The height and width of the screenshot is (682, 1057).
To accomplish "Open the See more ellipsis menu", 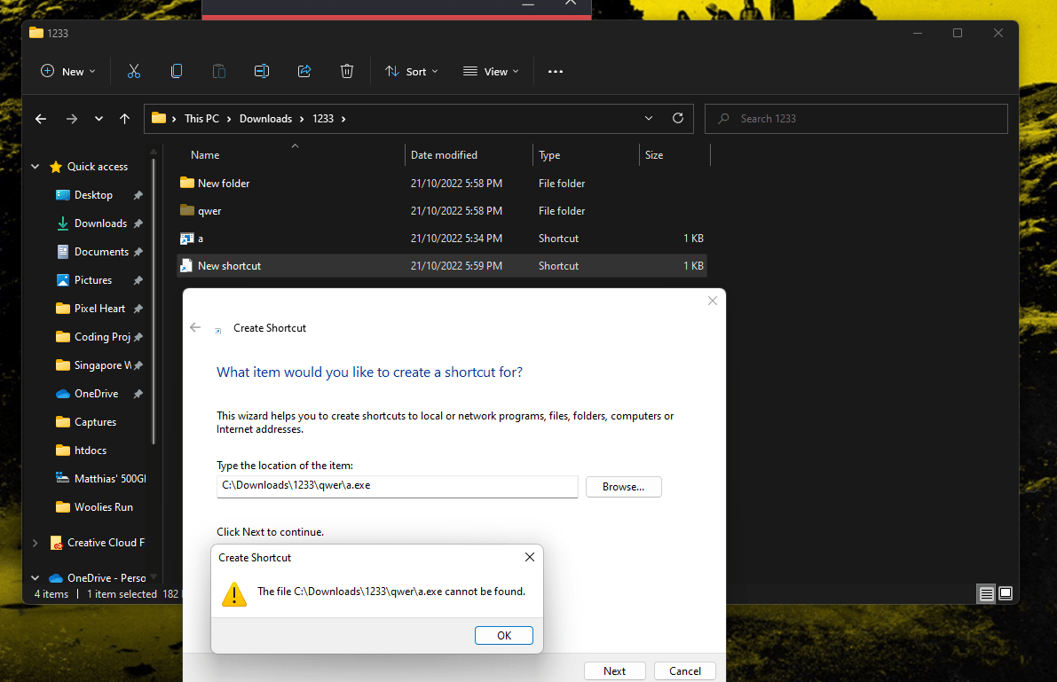I will point(556,71).
